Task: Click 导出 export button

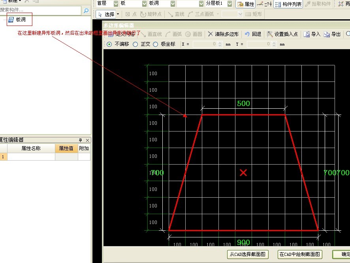Action: pyautogui.click(x=332, y=34)
